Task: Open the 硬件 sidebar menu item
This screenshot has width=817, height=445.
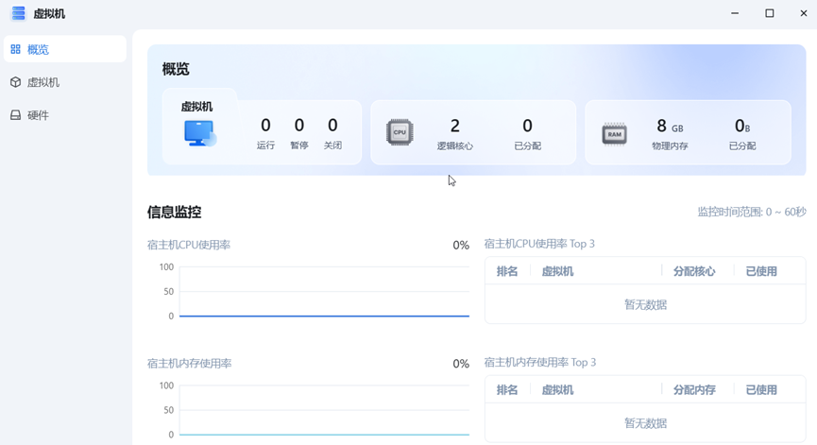Action: [64, 115]
